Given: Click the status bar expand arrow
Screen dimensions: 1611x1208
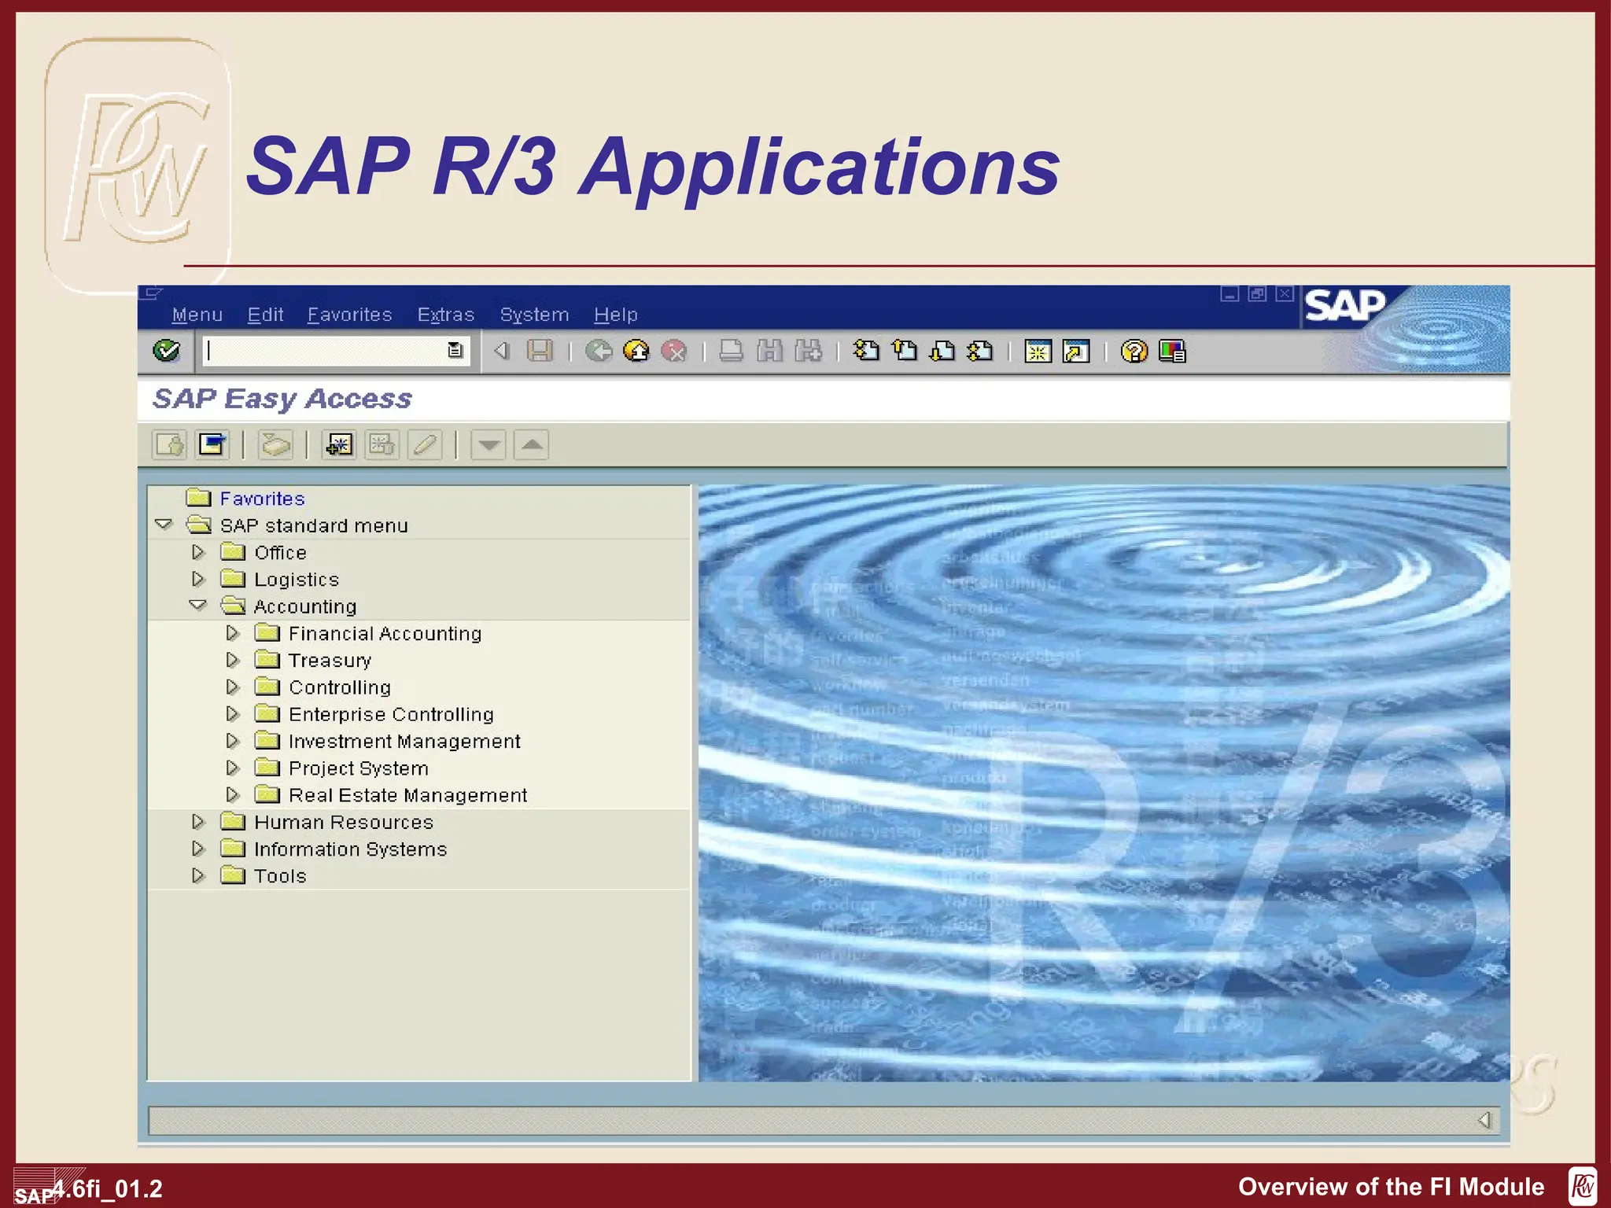Looking at the screenshot, I should (1484, 1120).
